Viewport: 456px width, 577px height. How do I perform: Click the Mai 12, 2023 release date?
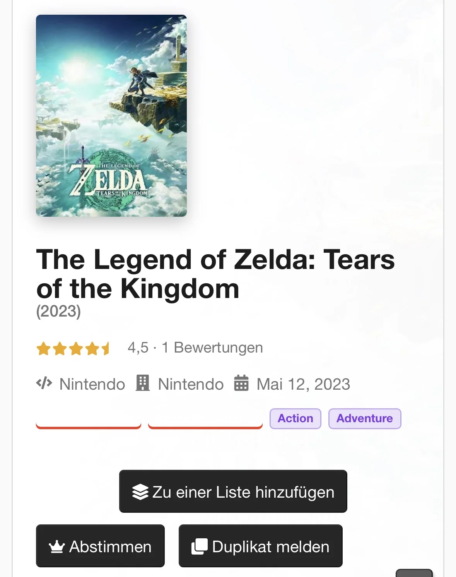304,384
